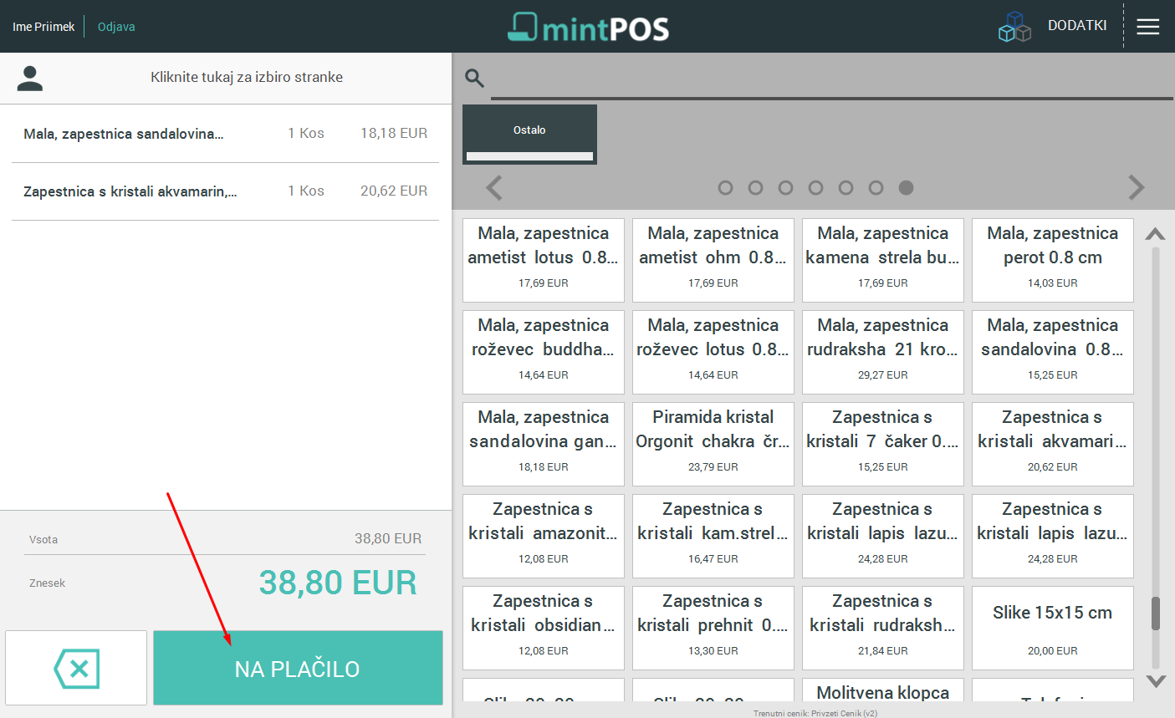The width and height of the screenshot is (1175, 718).
Task: Add Mala, zapestnica kamena strela tile
Action: (883, 260)
